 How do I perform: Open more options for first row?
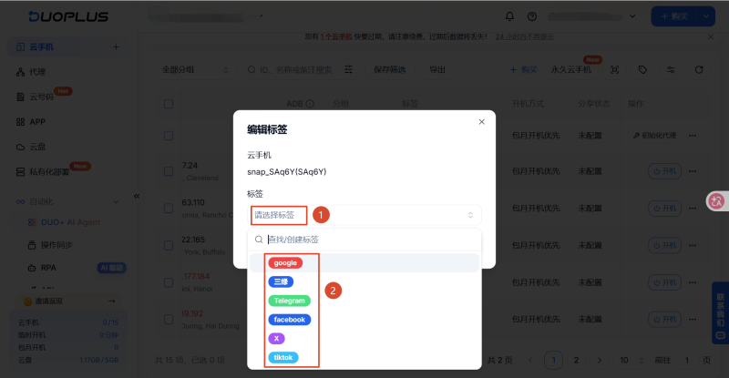click(693, 136)
